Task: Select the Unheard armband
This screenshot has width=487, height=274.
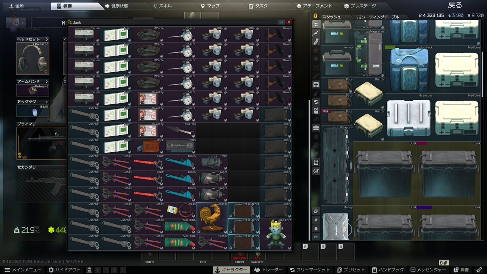Action: point(33,90)
